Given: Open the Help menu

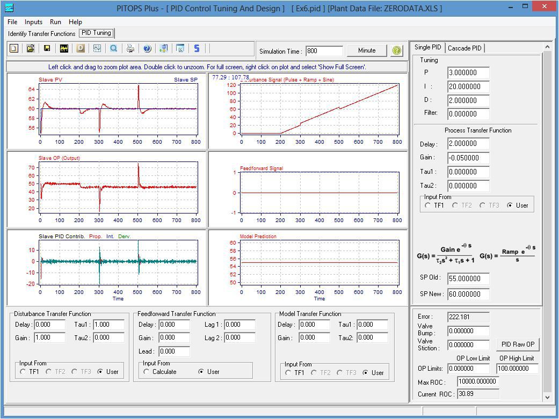Looking at the screenshot, I should point(75,22).
